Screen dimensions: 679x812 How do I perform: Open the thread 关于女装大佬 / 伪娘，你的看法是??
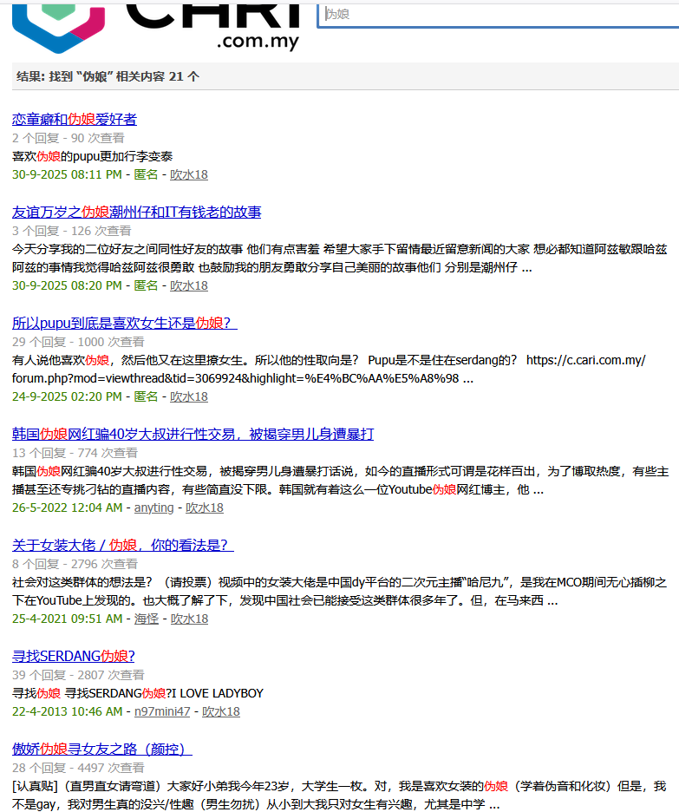click(x=122, y=546)
